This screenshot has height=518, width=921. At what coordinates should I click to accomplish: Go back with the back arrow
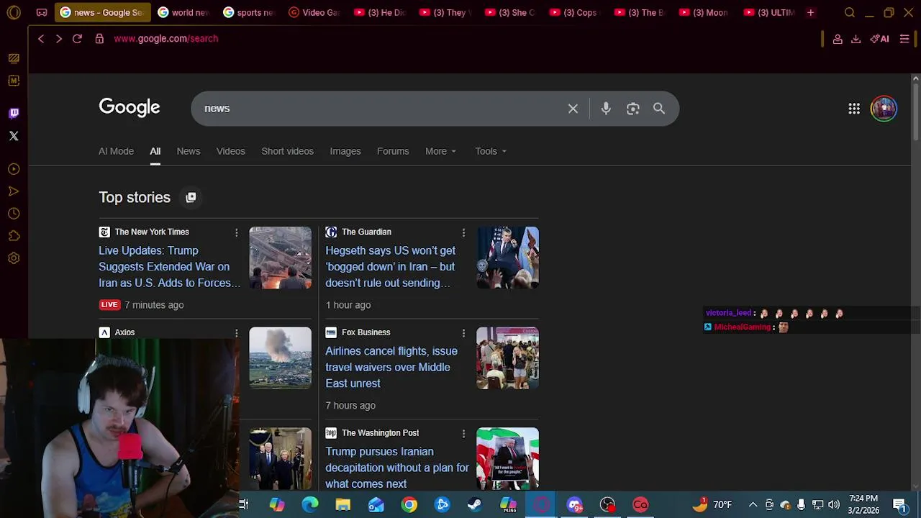(41, 38)
